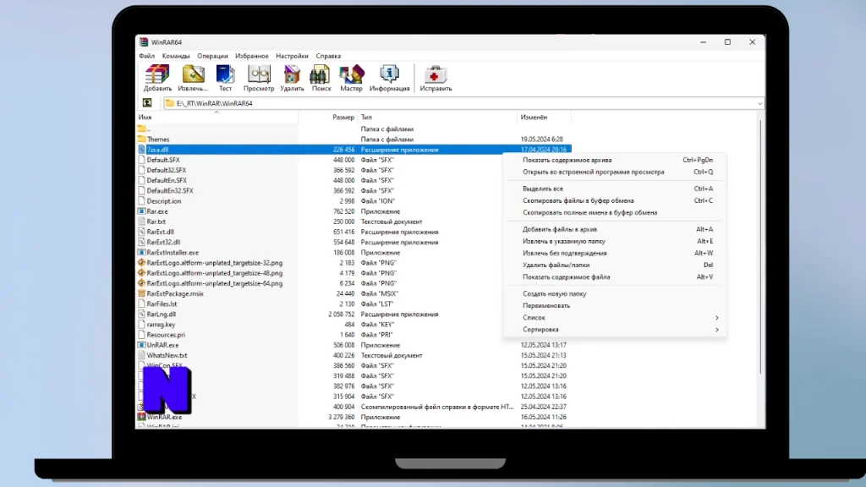The image size is (866, 487).
Task: Click the targetsize-64.png file icon
Action: coord(141,283)
